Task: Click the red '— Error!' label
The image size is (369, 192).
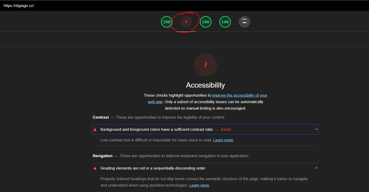Action: click(x=223, y=129)
